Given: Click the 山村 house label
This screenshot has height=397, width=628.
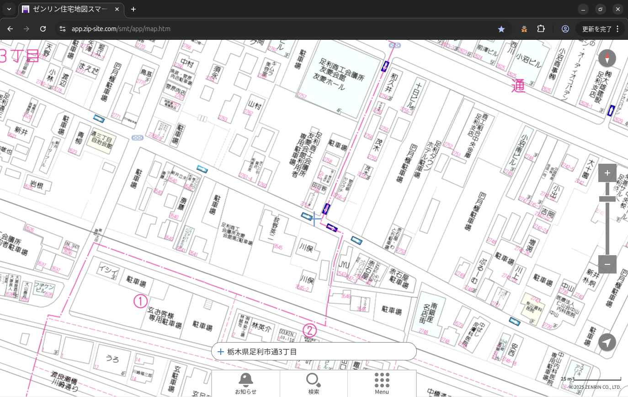Looking at the screenshot, I should pyautogui.click(x=255, y=106).
